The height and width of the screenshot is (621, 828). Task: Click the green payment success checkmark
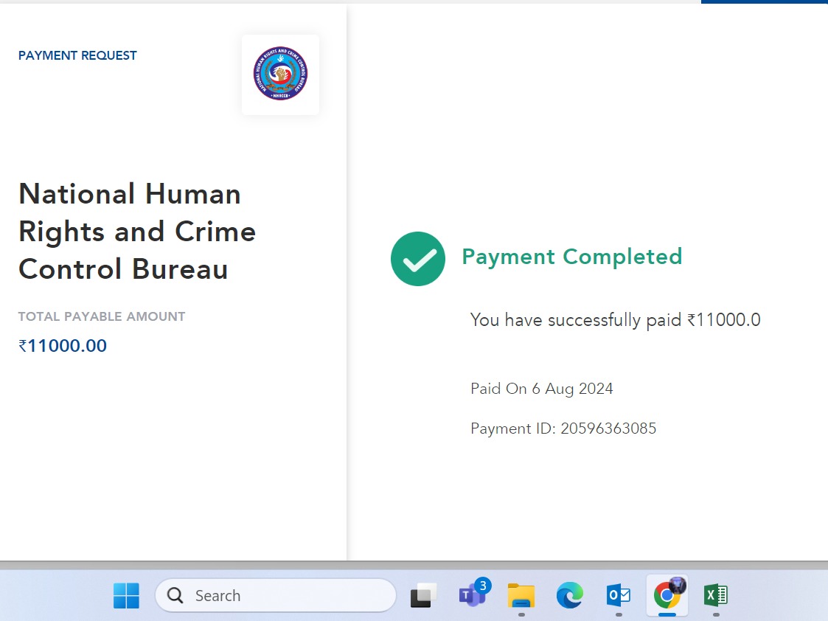pos(418,259)
